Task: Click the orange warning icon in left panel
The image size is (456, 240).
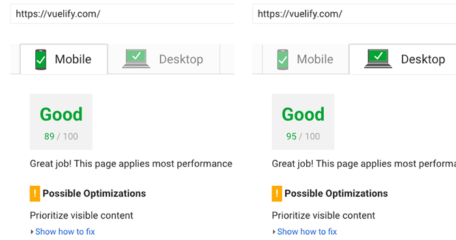Action: coord(35,194)
